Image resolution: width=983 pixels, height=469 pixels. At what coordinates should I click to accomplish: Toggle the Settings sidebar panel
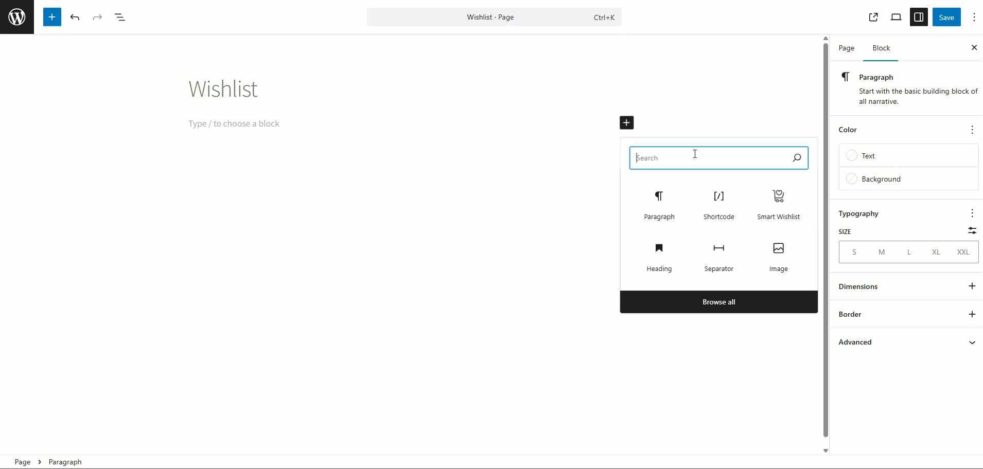[919, 17]
